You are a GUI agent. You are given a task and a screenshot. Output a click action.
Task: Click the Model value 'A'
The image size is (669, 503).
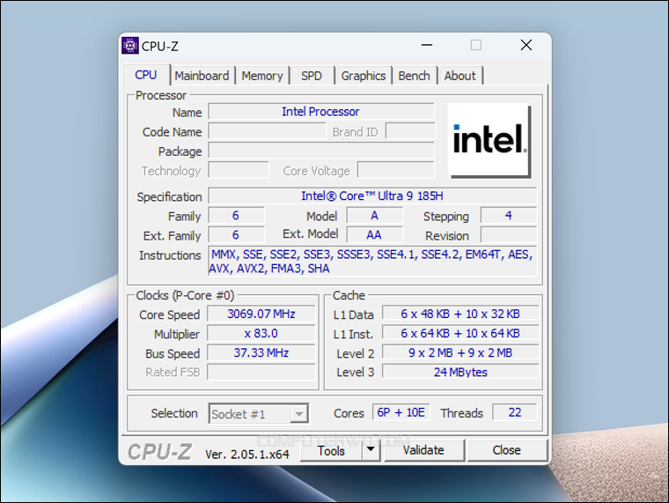tap(375, 216)
